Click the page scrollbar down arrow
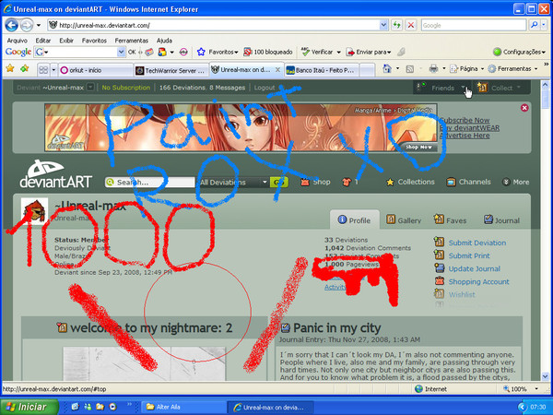 coord(545,376)
